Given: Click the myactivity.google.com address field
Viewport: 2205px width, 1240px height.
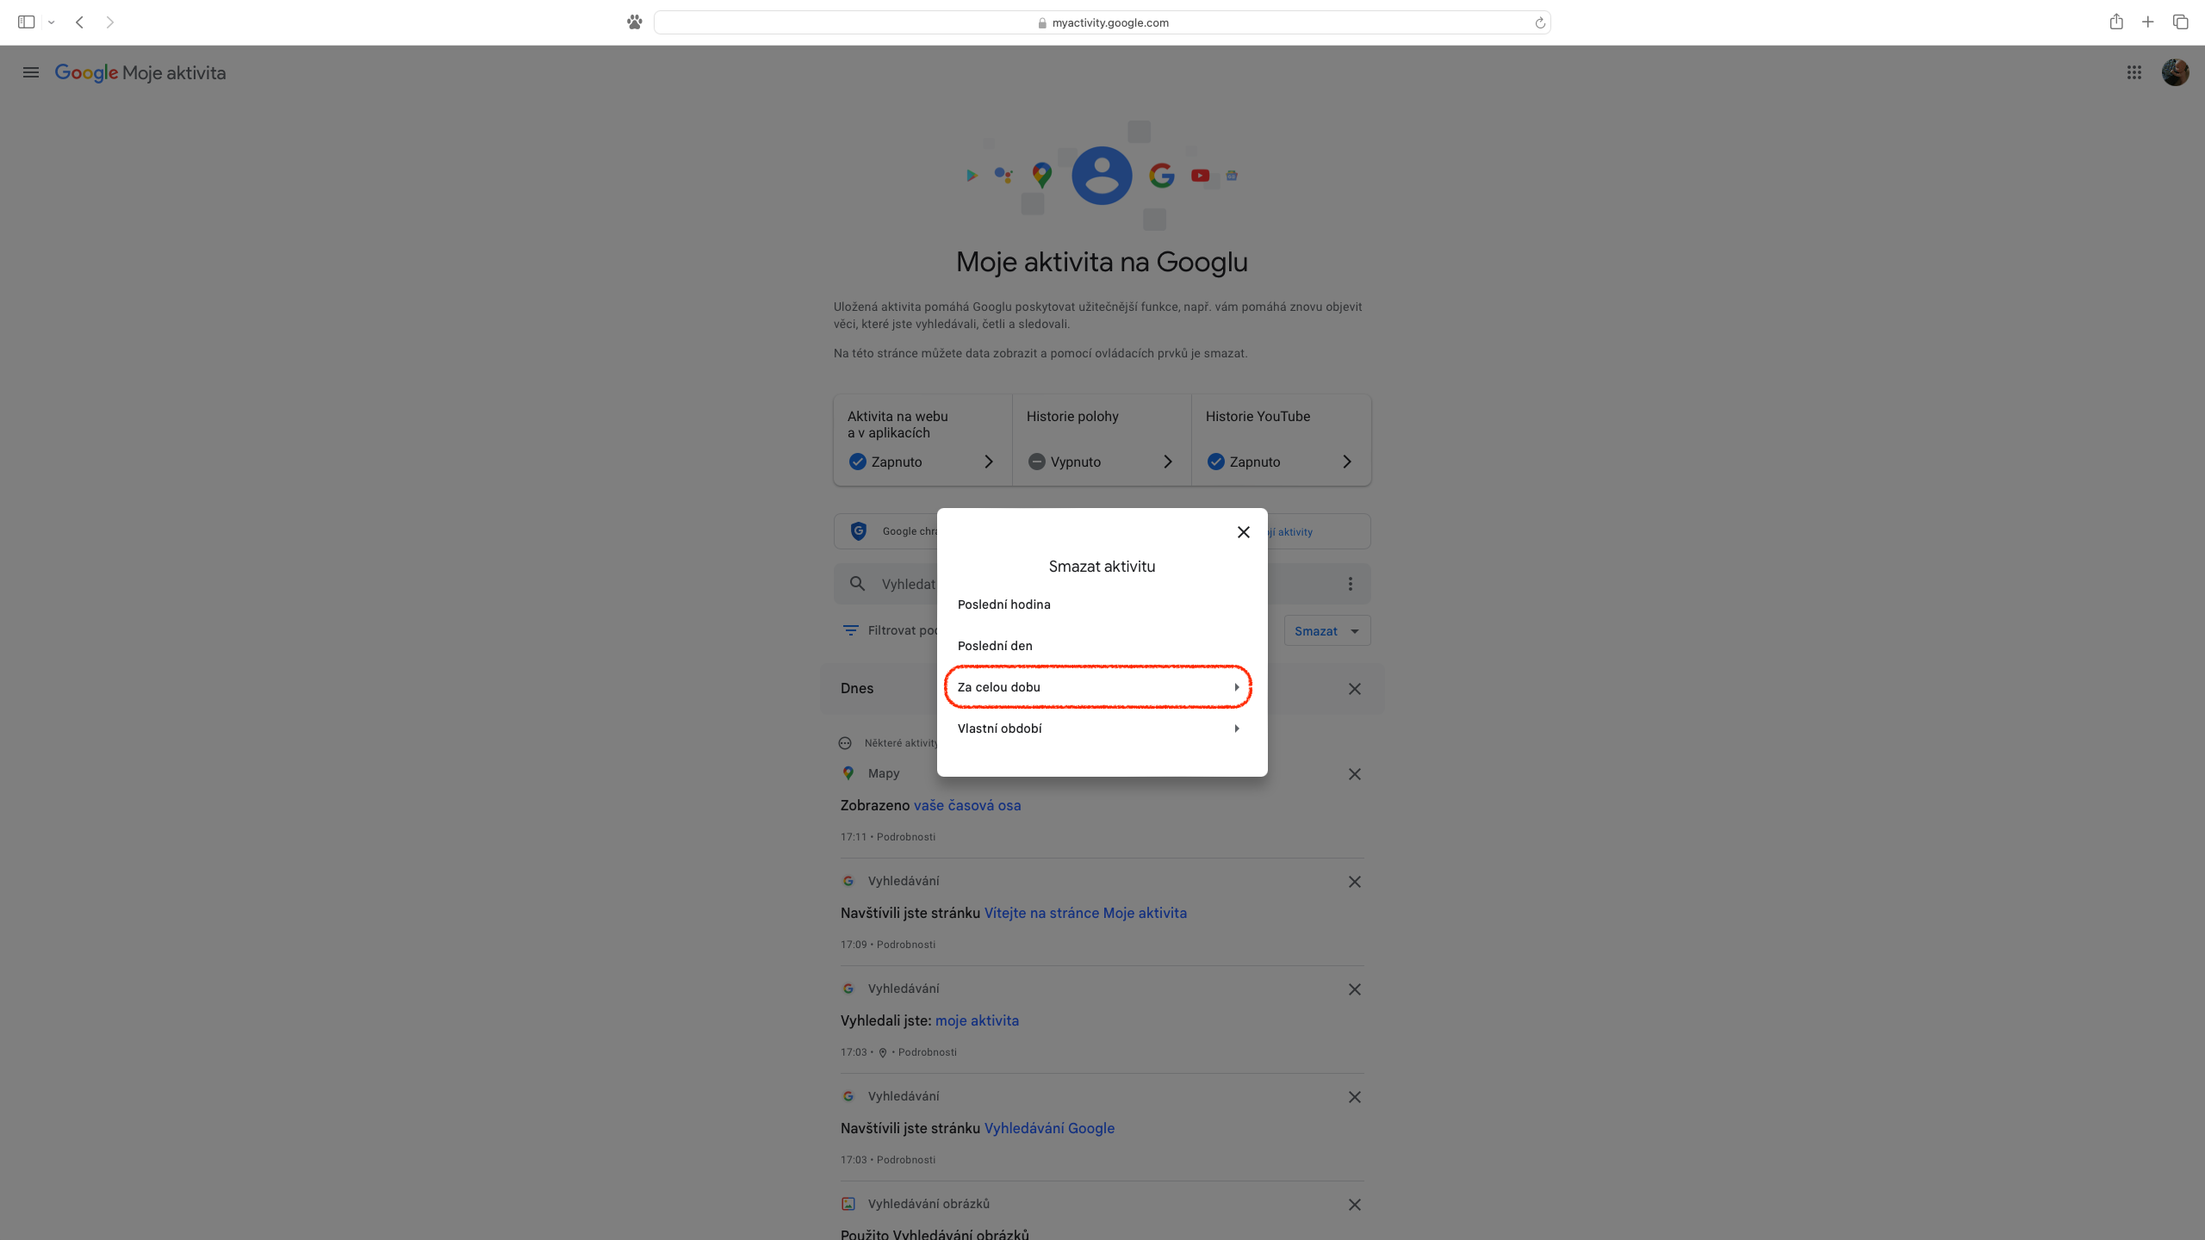Looking at the screenshot, I should pyautogui.click(x=1102, y=23).
